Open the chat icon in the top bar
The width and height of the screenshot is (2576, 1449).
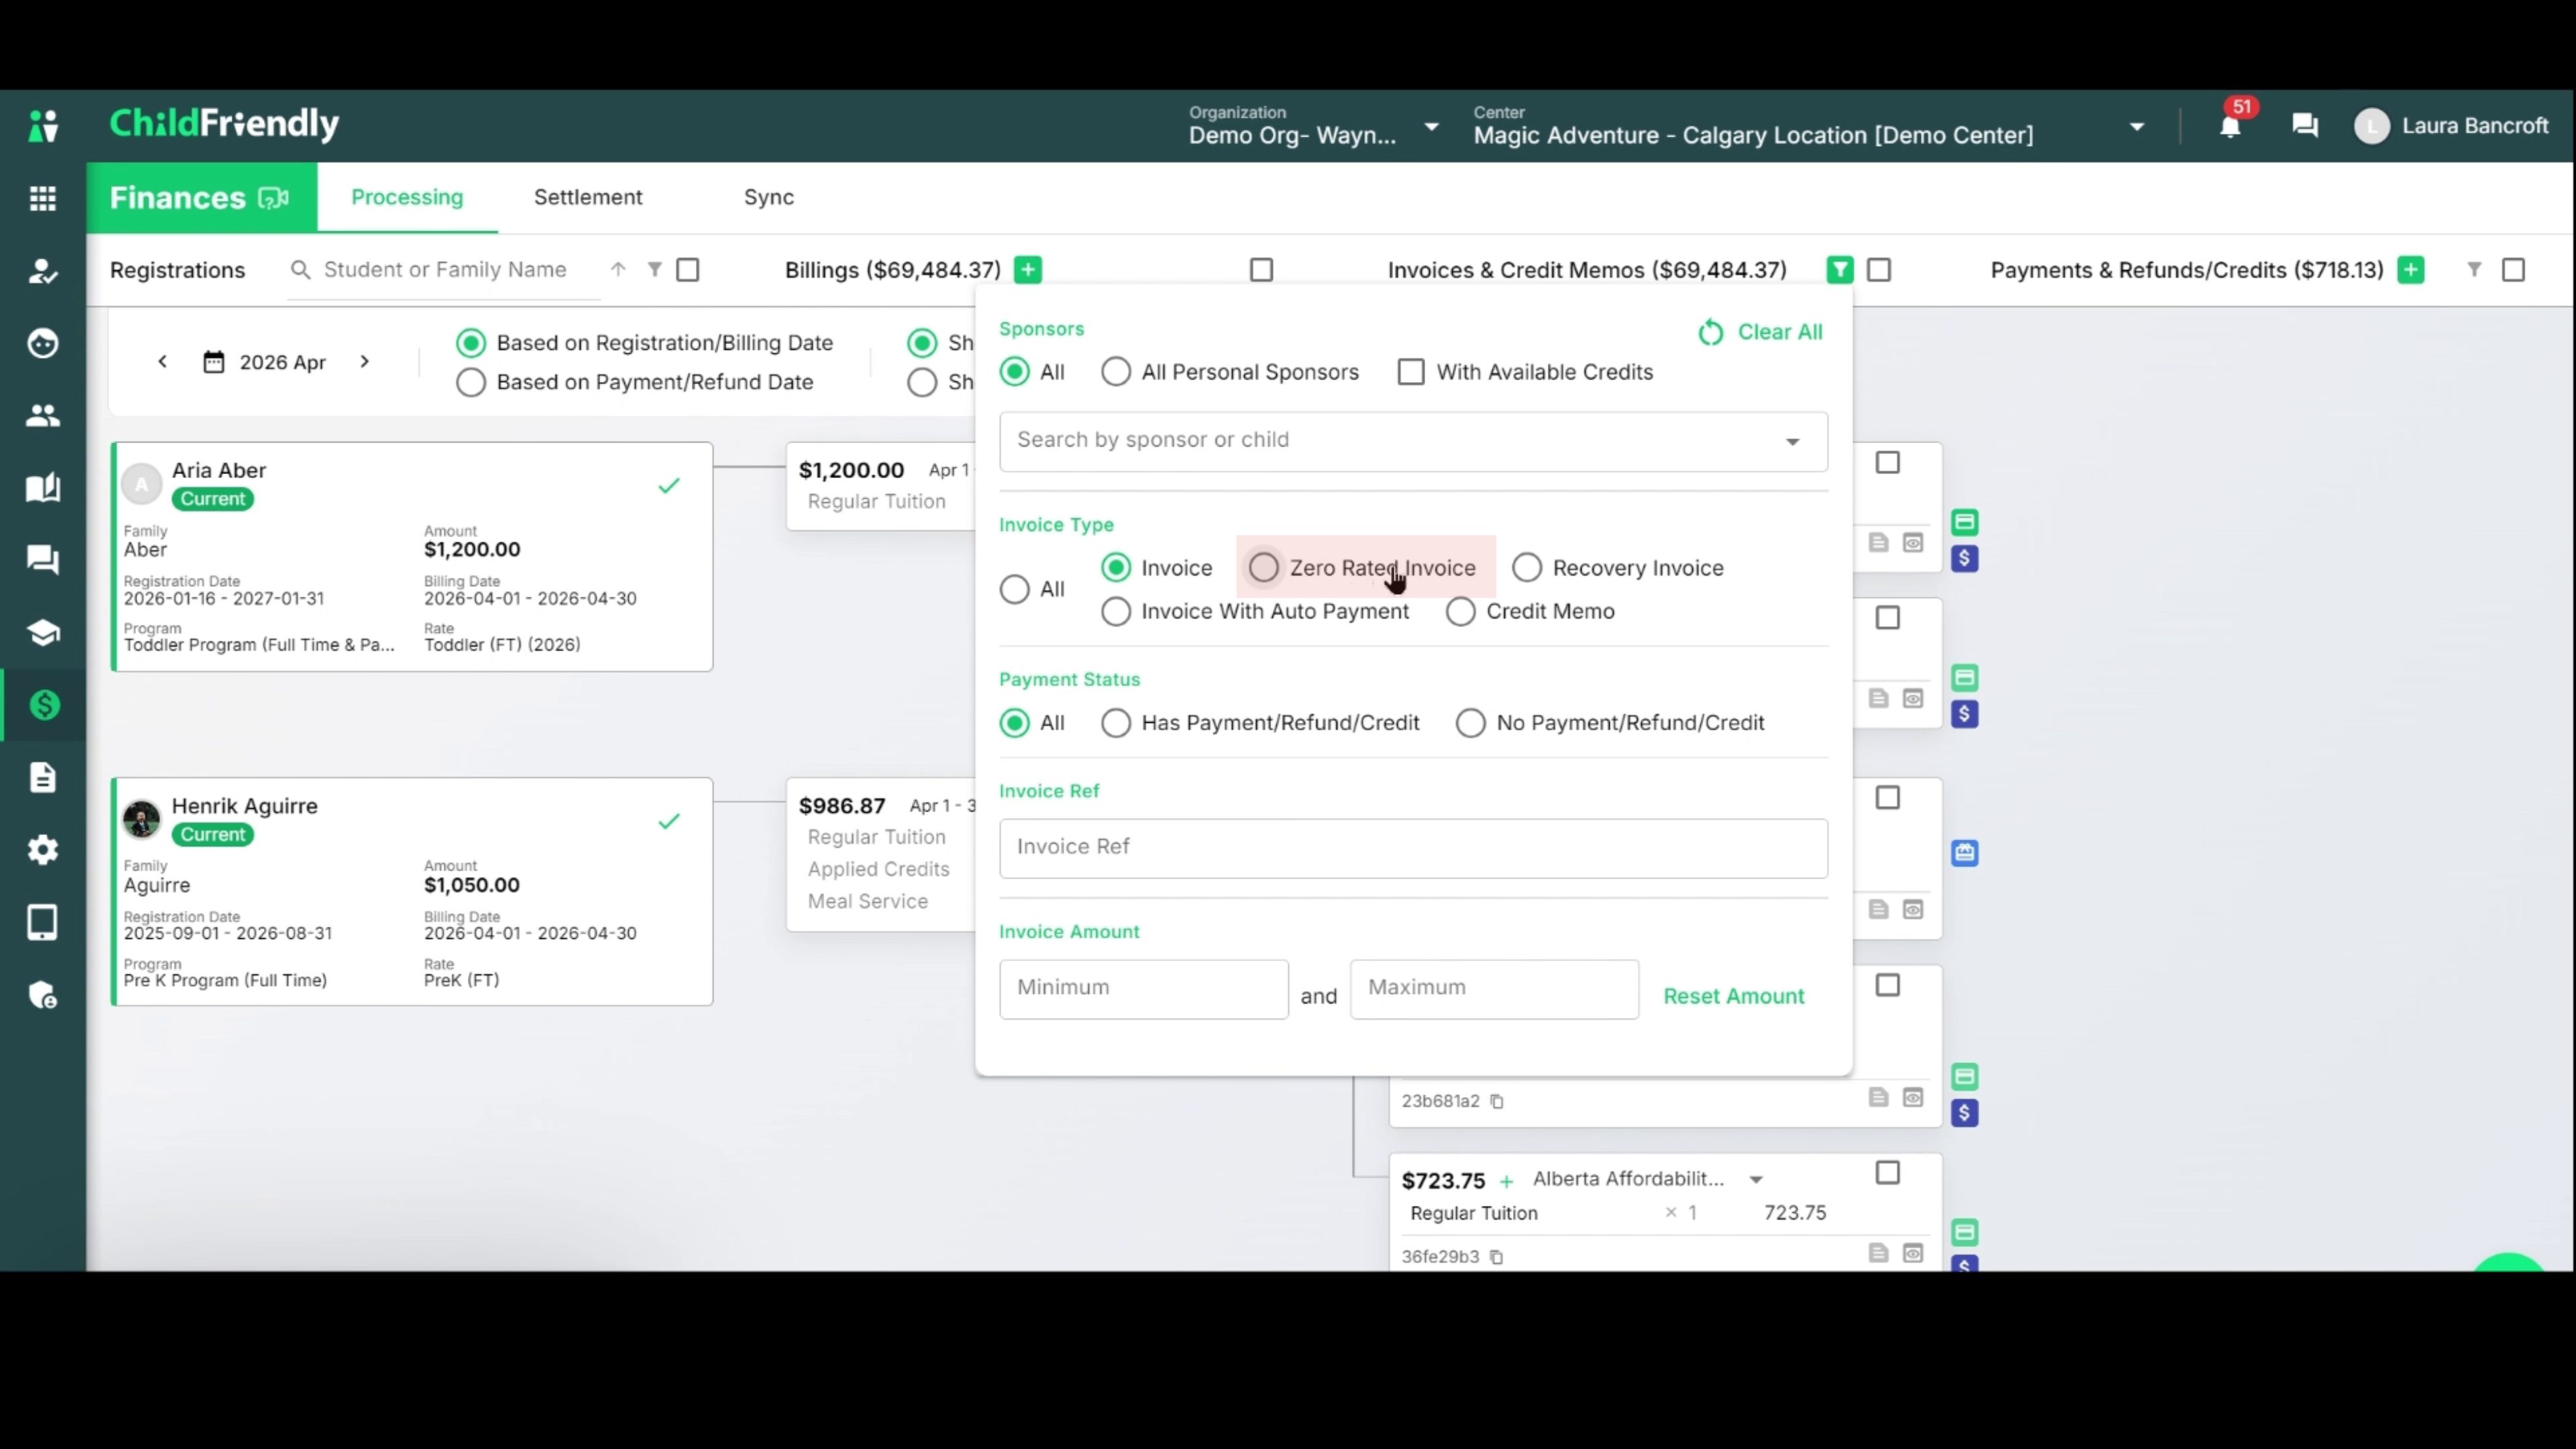click(2305, 125)
